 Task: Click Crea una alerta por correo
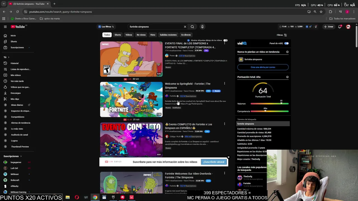click(x=263, y=67)
